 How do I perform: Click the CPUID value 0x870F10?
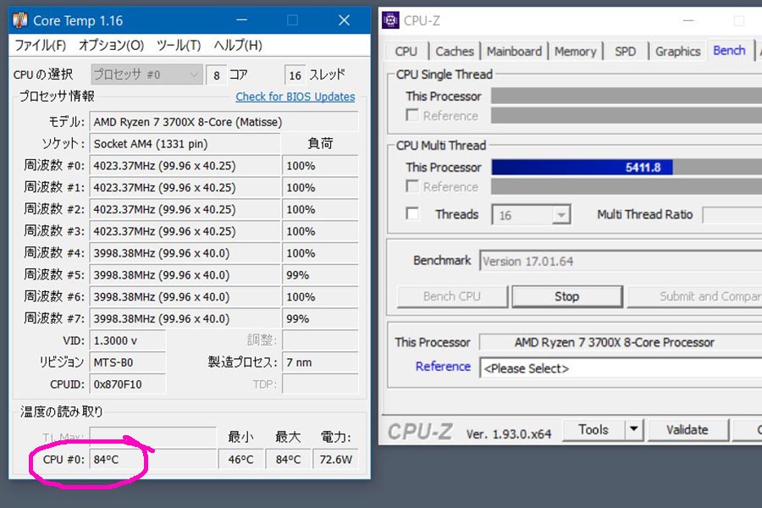click(x=127, y=384)
